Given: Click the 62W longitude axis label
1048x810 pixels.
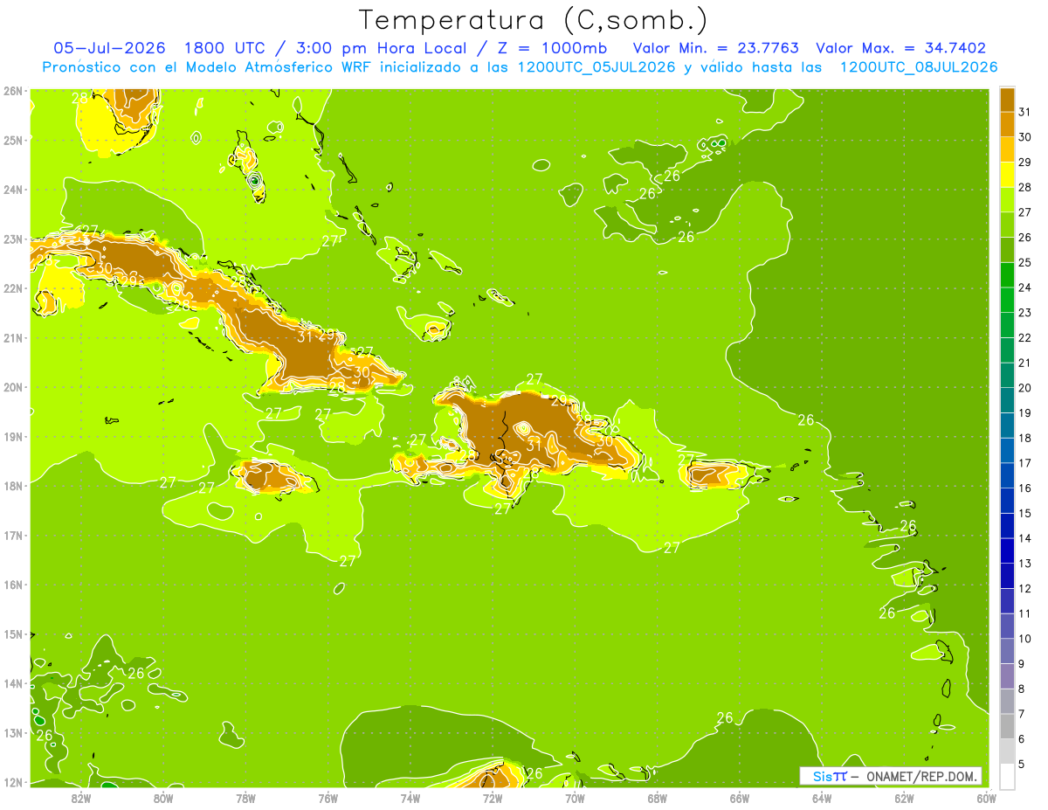Looking at the screenshot, I should 904,798.
